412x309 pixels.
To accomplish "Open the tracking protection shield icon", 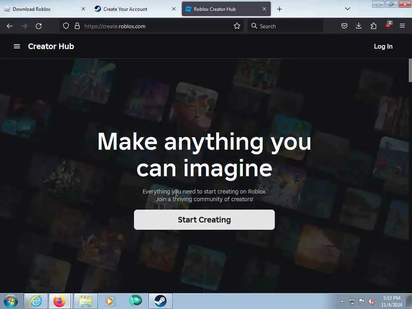I will 66,26.
